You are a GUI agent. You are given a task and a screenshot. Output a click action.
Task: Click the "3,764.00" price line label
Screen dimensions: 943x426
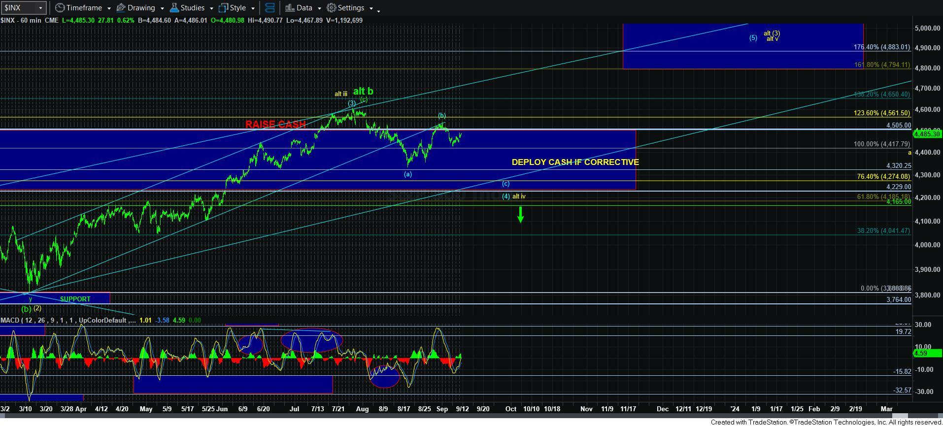click(899, 299)
